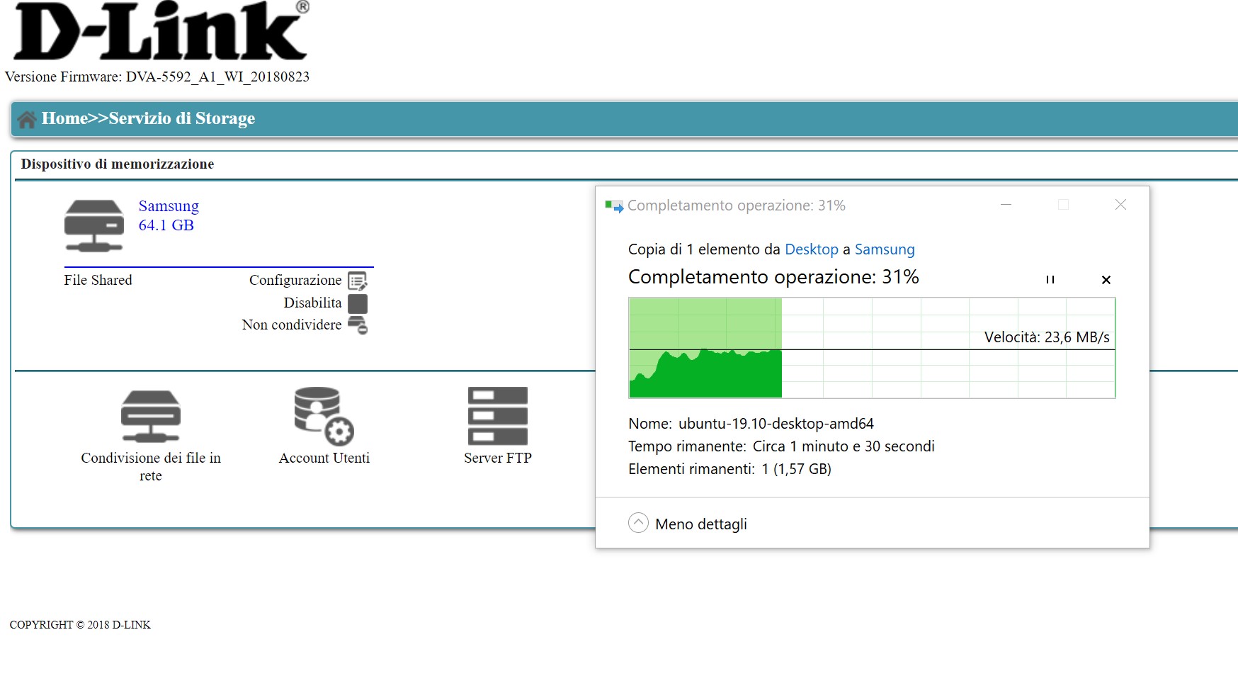Collapse details with the chevron circle
The width and height of the screenshot is (1238, 693).
638,523
